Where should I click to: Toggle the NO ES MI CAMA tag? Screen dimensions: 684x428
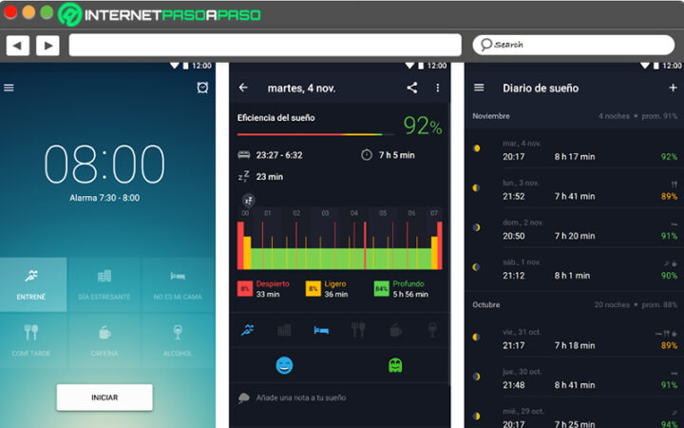pyautogui.click(x=178, y=284)
